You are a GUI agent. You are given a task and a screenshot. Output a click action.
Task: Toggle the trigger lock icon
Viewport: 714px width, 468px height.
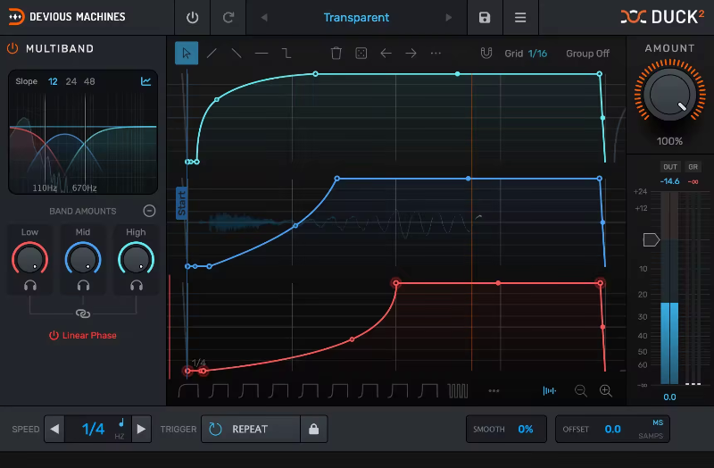(313, 429)
